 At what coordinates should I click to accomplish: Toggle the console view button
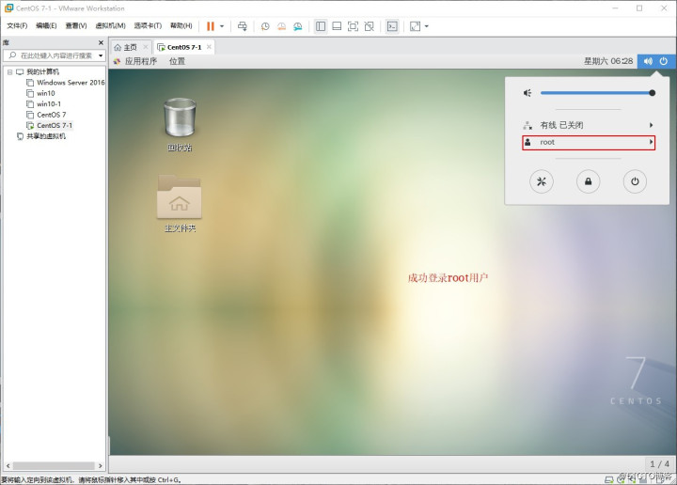pos(392,26)
